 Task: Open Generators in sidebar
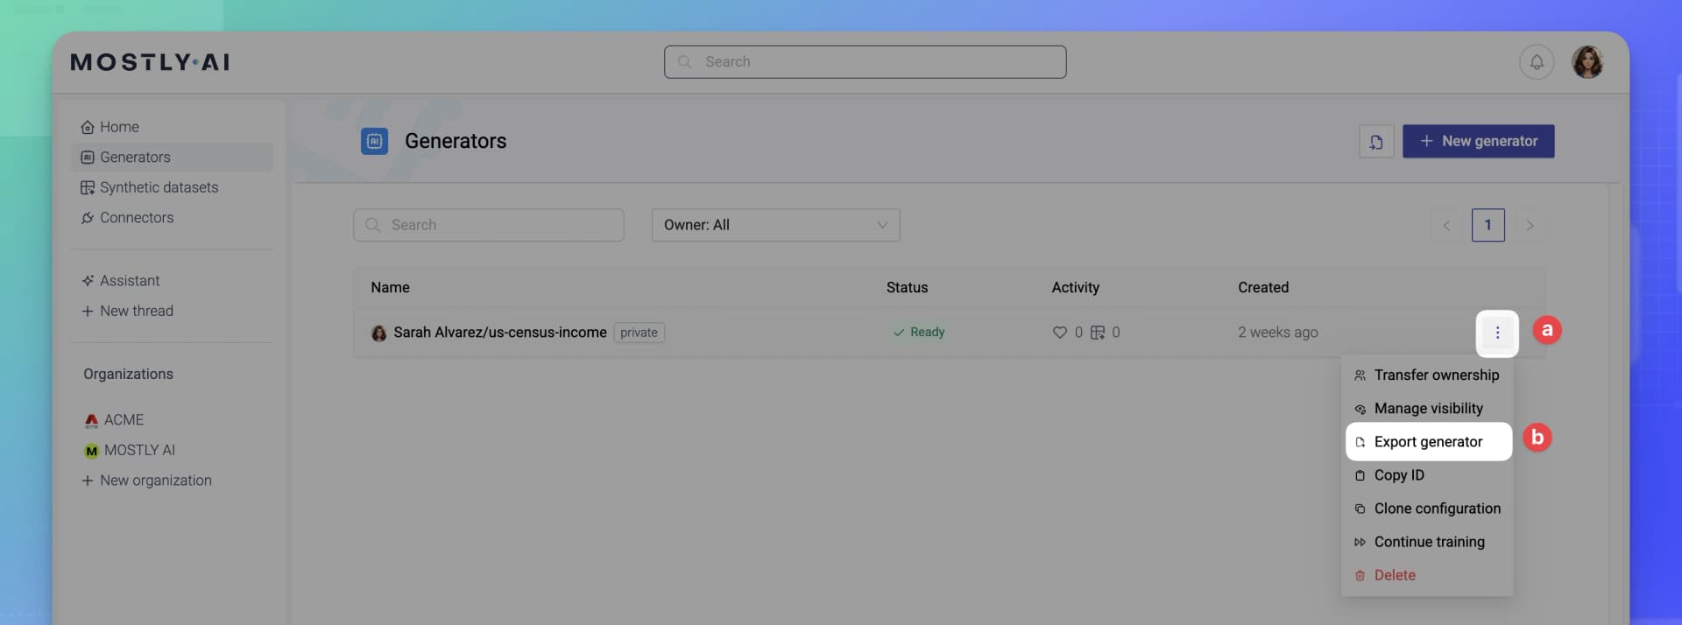[172, 158]
